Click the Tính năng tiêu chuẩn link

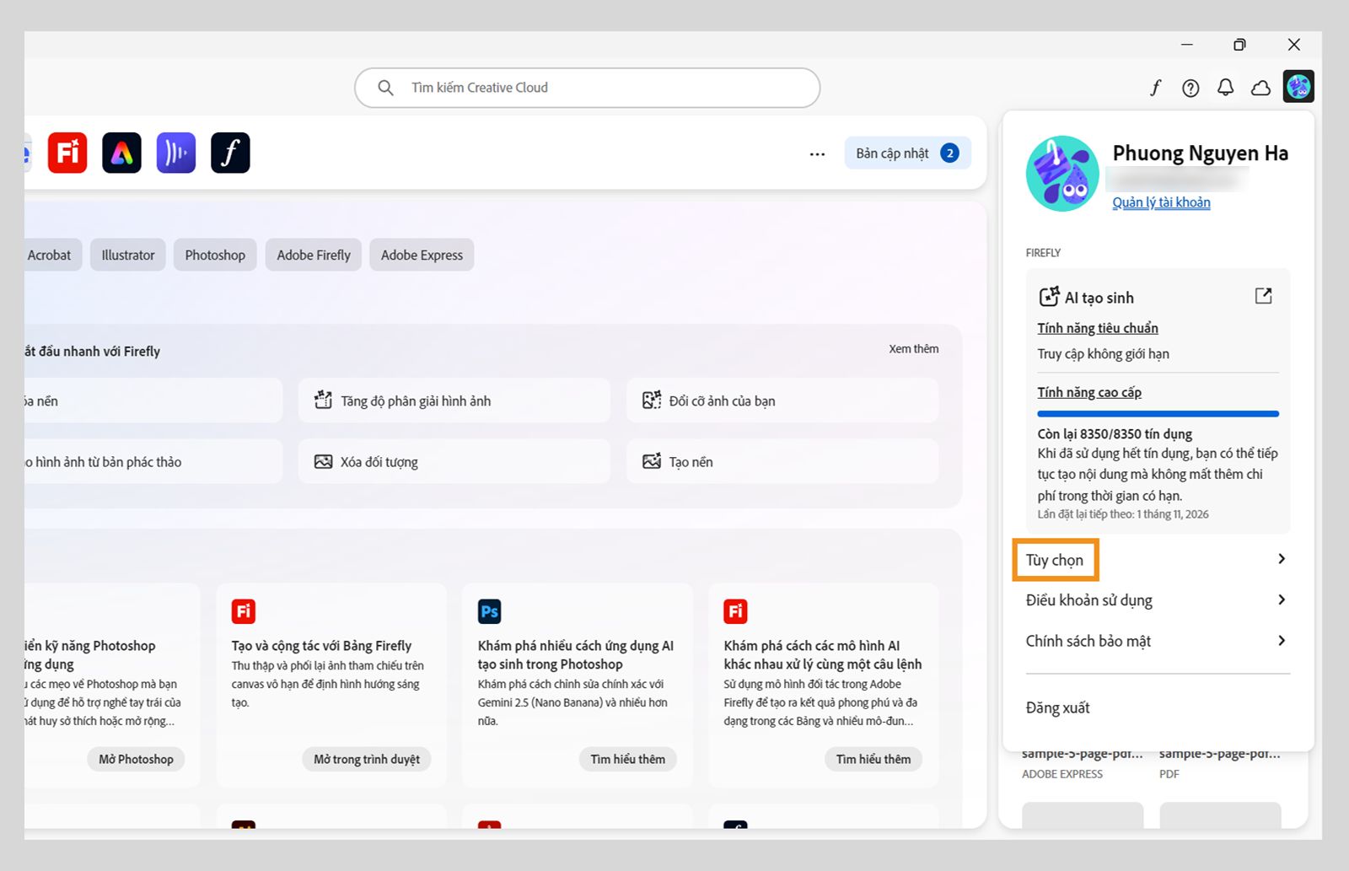pyautogui.click(x=1098, y=328)
